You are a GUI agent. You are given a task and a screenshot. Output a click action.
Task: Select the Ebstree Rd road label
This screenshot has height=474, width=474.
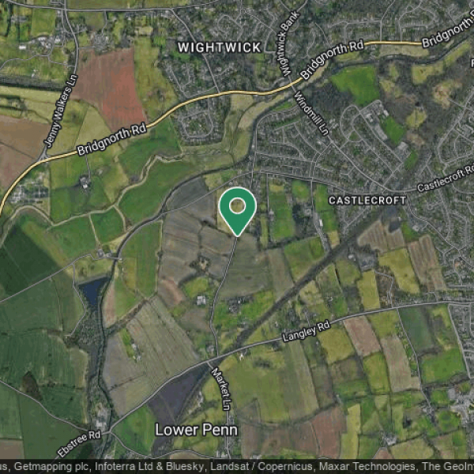pos(79,443)
